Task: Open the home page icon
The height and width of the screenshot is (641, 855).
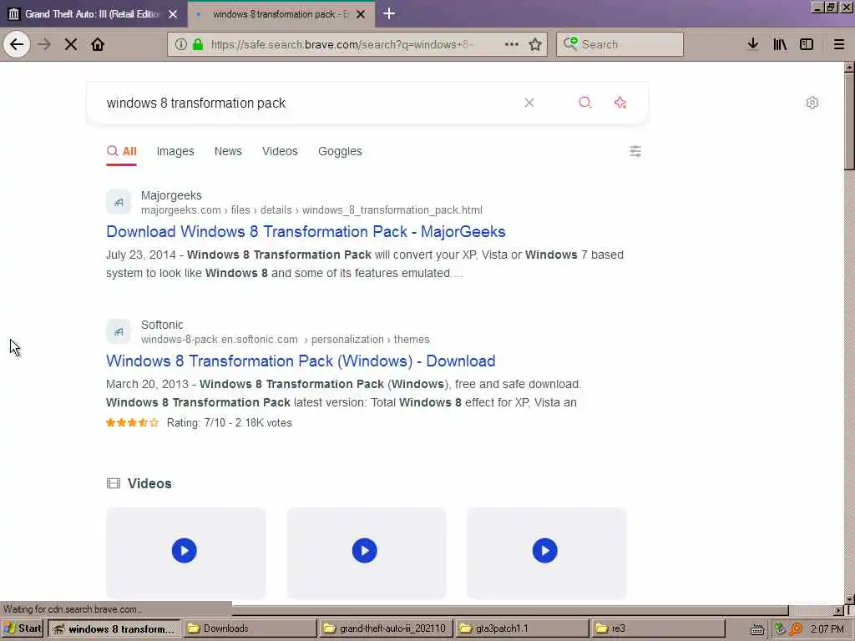Action: point(98,44)
